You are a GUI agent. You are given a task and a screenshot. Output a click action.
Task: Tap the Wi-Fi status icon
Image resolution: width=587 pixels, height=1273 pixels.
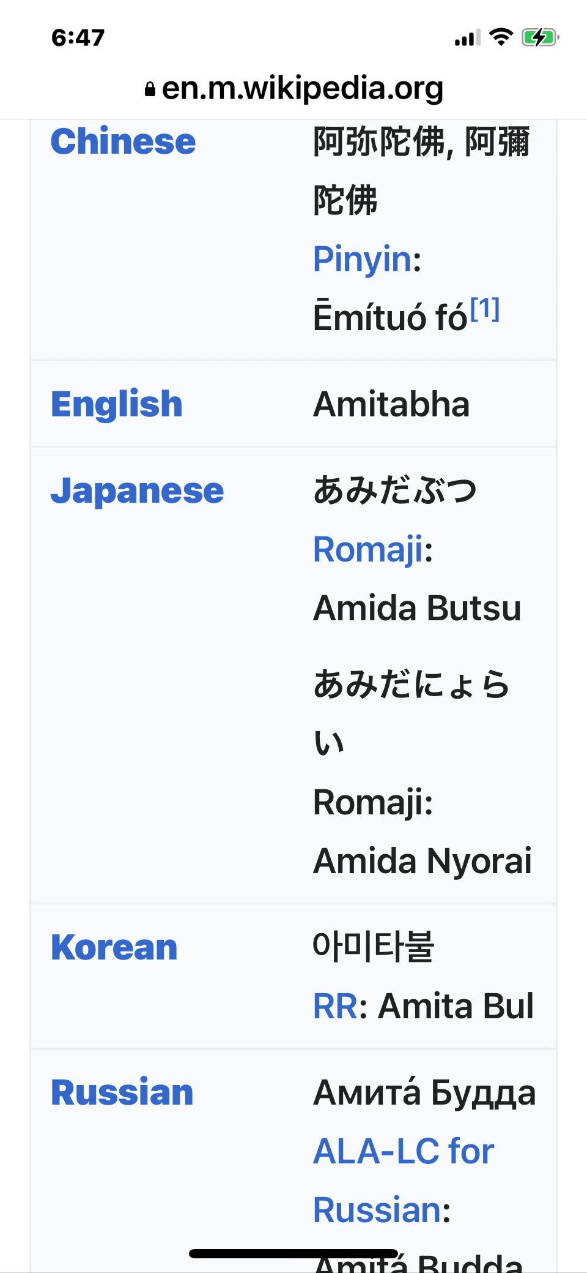tap(501, 37)
